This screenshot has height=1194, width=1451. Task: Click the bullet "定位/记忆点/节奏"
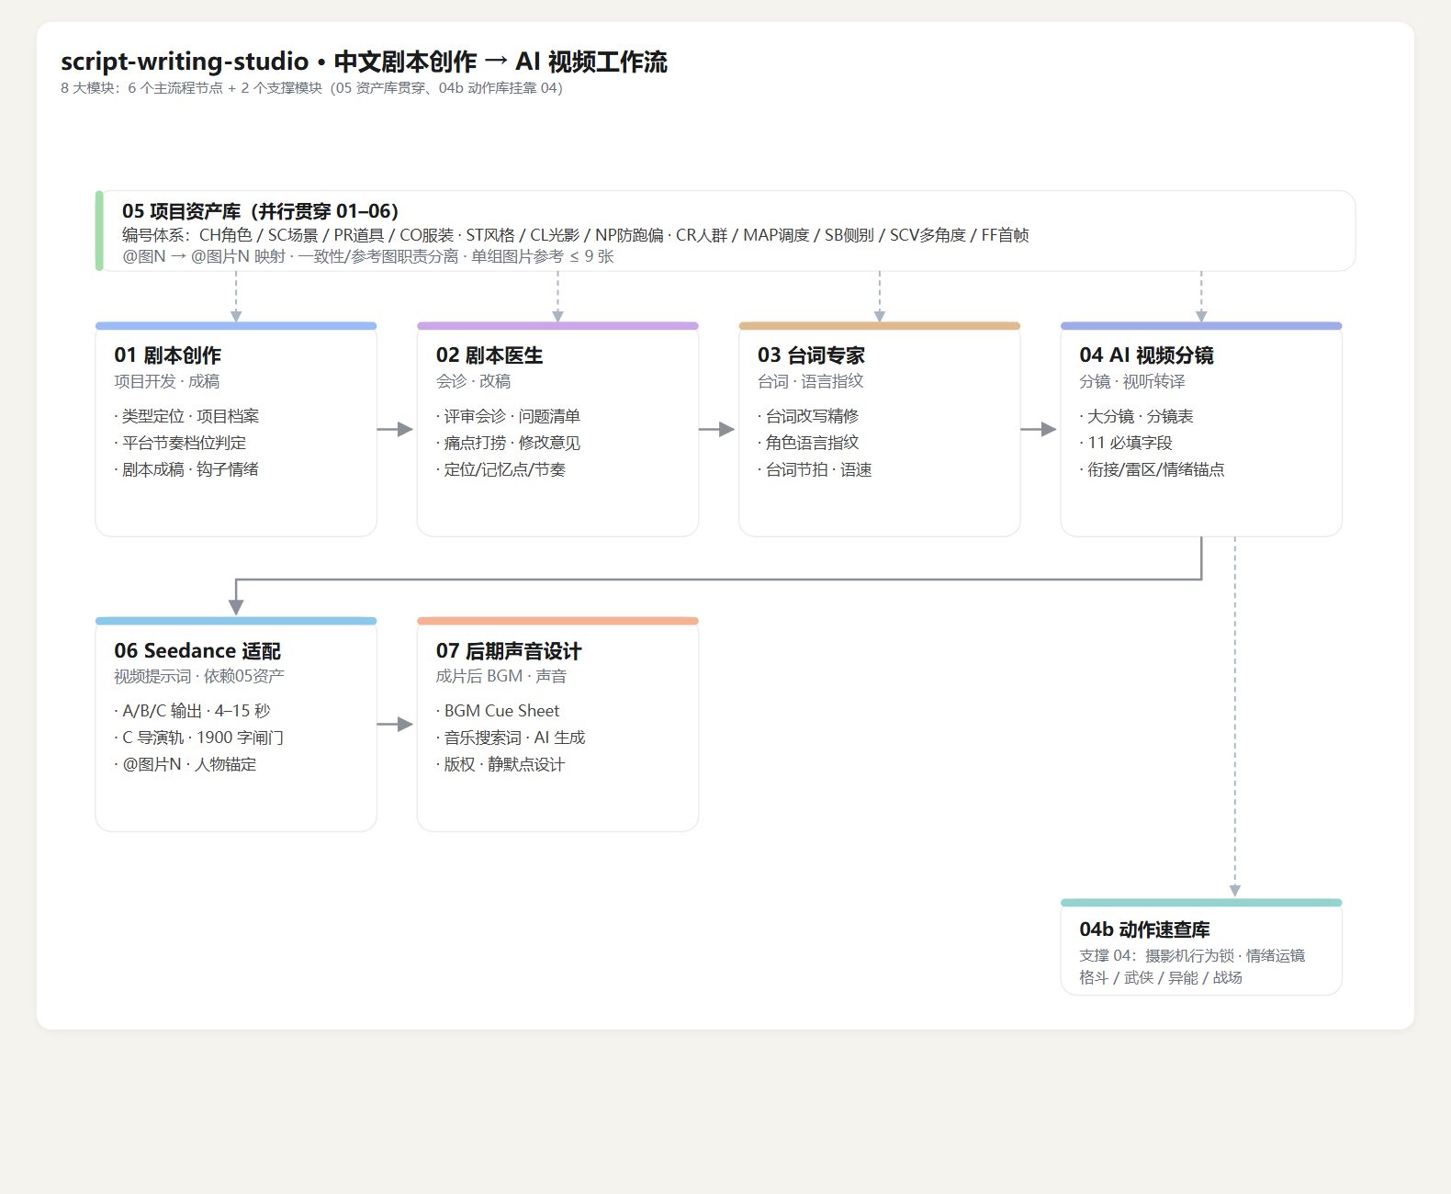point(501,469)
